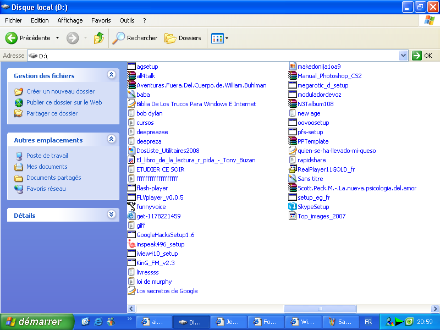The width and height of the screenshot is (440, 330).
Task: Select get-1178221459 Internet Explorer icon
Action: (x=131, y=216)
